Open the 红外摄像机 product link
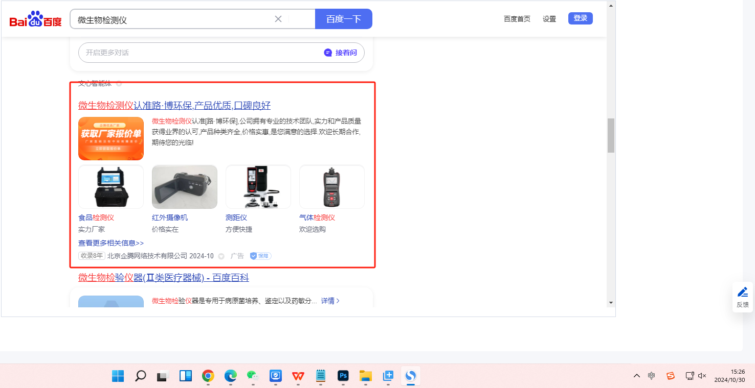 pos(170,217)
